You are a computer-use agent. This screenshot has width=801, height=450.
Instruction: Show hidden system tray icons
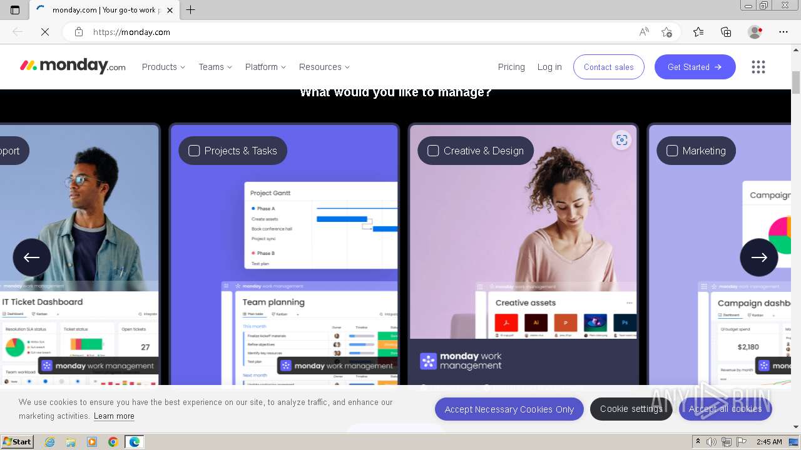point(698,442)
